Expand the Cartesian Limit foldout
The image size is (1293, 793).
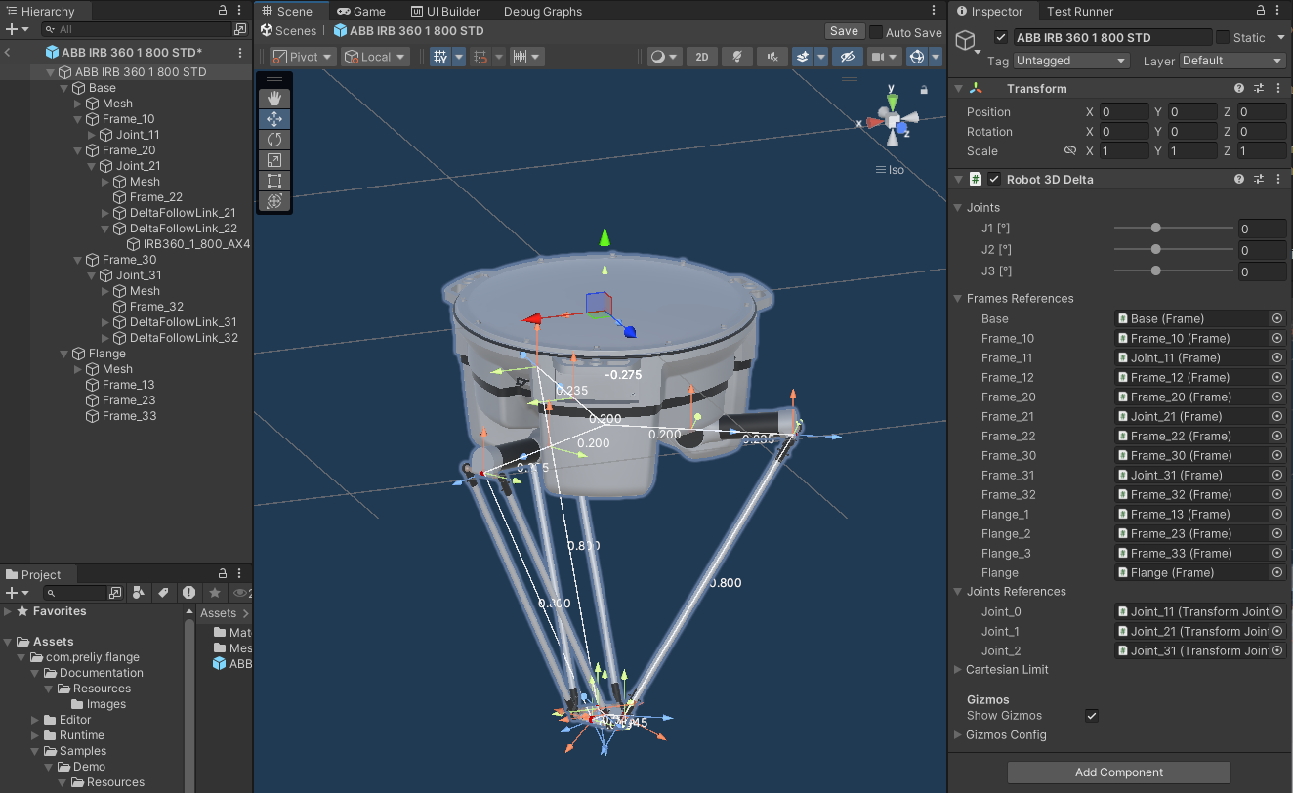958,670
